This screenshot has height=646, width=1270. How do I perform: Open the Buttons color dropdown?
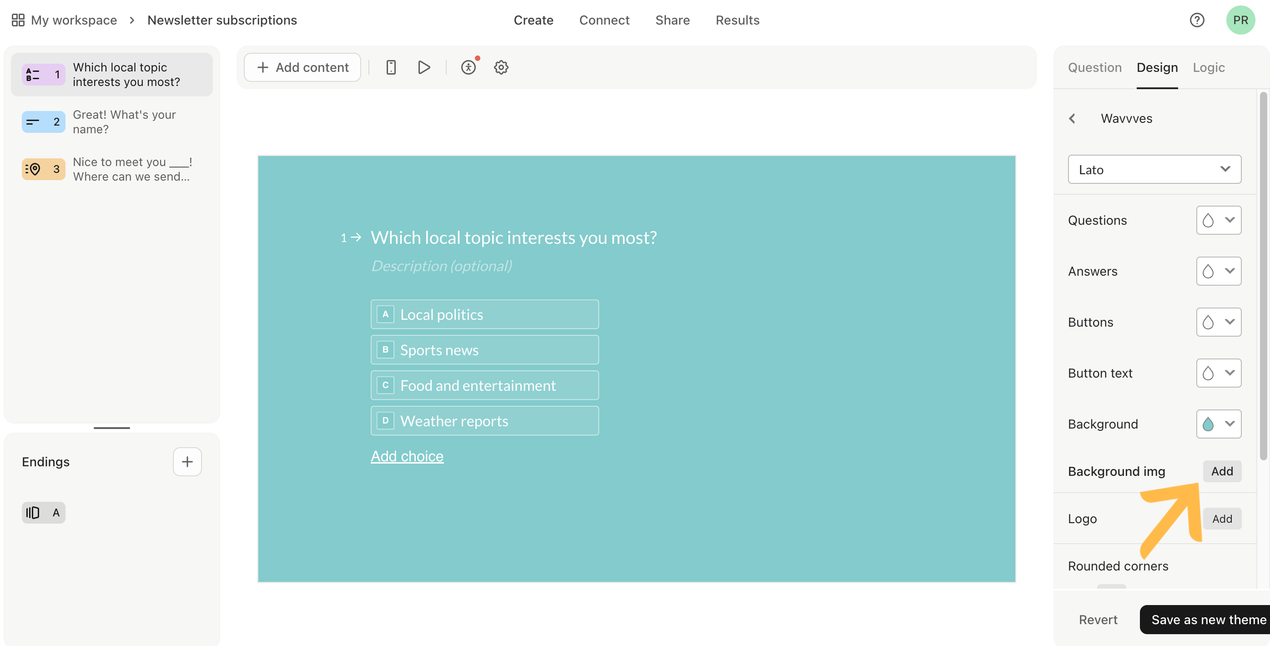coord(1218,322)
